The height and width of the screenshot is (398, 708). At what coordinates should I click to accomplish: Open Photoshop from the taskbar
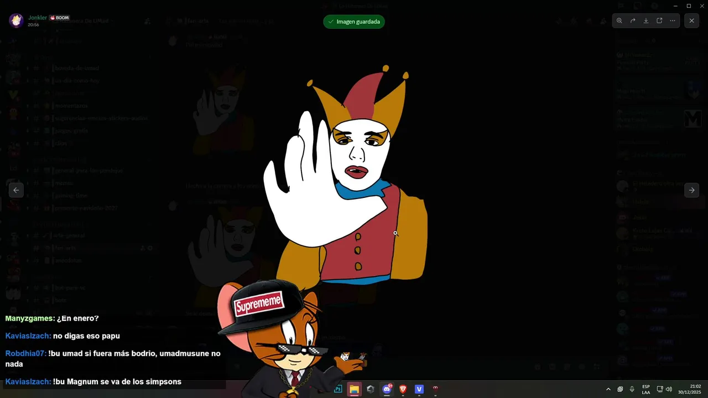point(338,389)
